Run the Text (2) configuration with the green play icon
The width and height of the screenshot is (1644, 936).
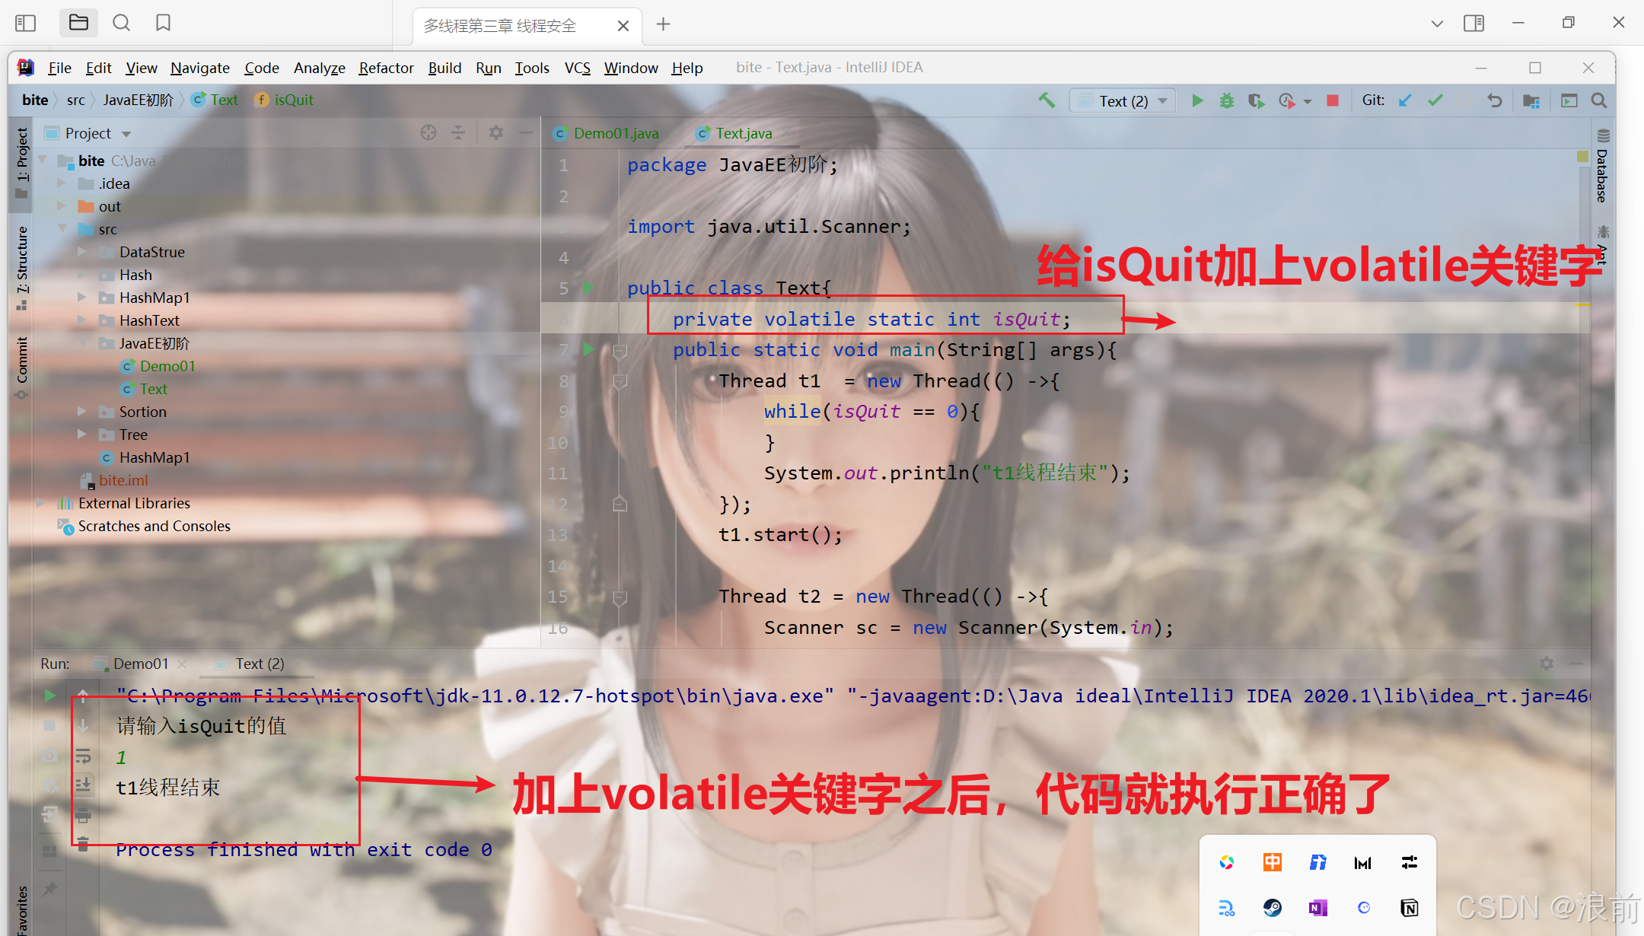(x=1197, y=100)
